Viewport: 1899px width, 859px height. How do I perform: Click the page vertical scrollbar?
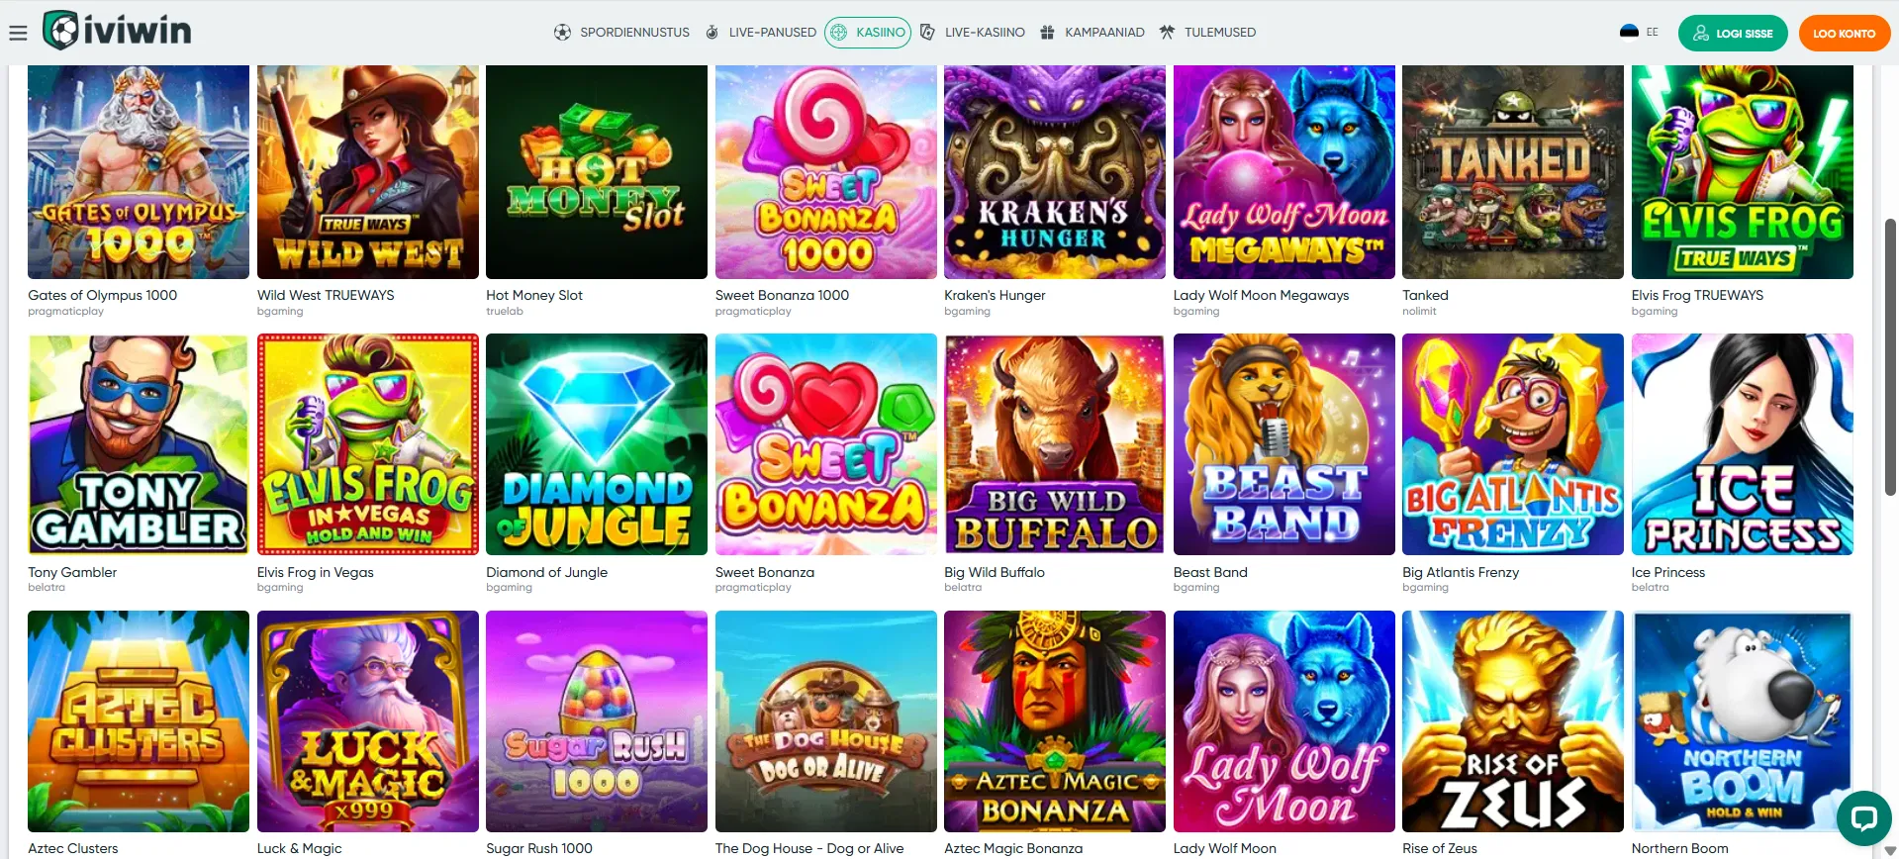click(1890, 356)
